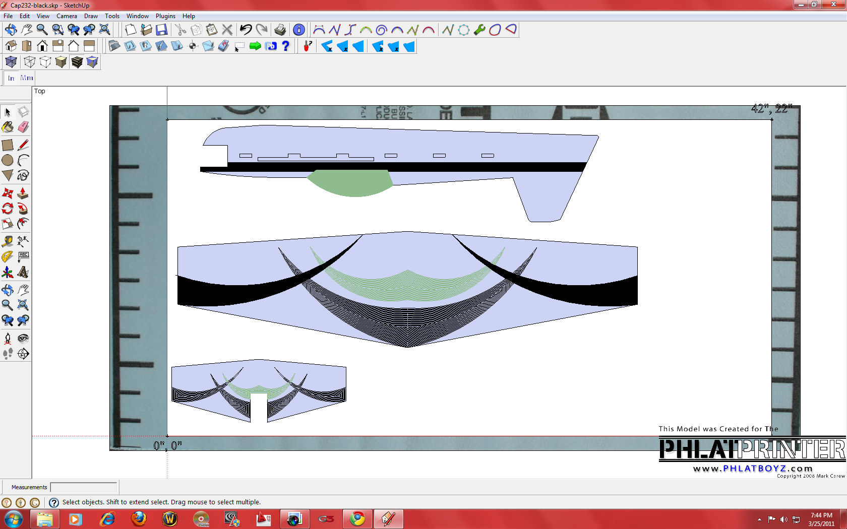
Task: Switch units to Mm
Action: (x=27, y=78)
